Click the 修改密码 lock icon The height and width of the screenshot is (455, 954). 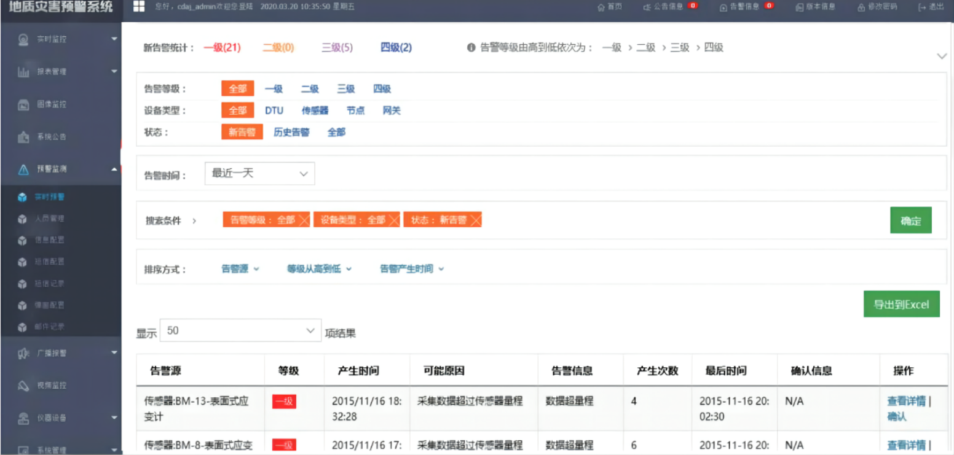(x=862, y=7)
